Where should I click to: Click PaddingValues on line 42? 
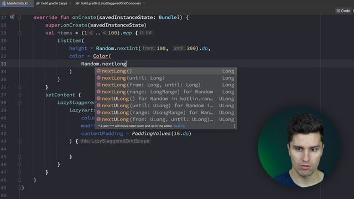pyautogui.click(x=151, y=134)
